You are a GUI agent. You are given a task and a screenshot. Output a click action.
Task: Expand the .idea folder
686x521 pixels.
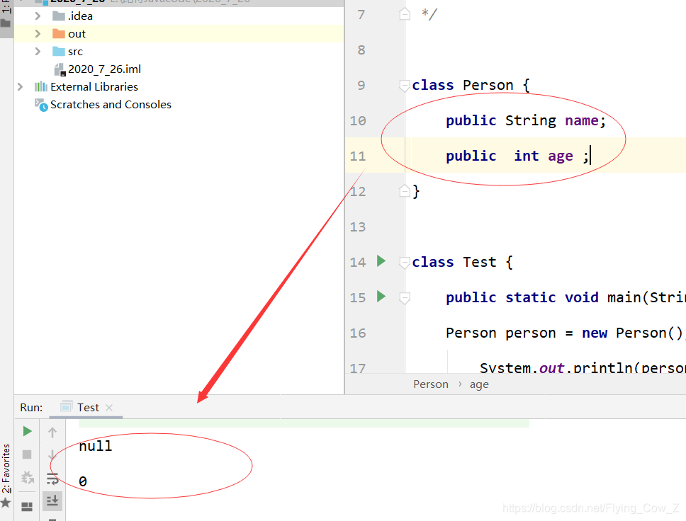[x=38, y=16]
